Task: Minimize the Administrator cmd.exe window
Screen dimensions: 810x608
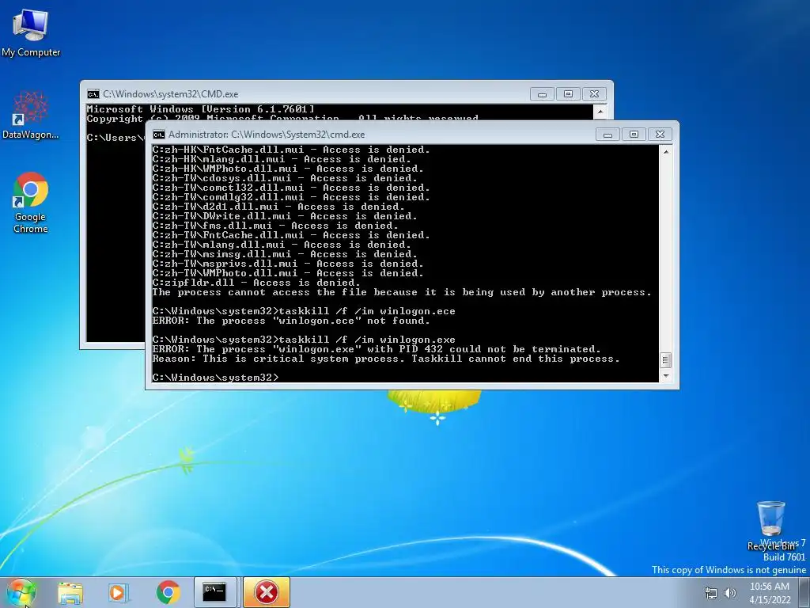Action: (x=608, y=135)
